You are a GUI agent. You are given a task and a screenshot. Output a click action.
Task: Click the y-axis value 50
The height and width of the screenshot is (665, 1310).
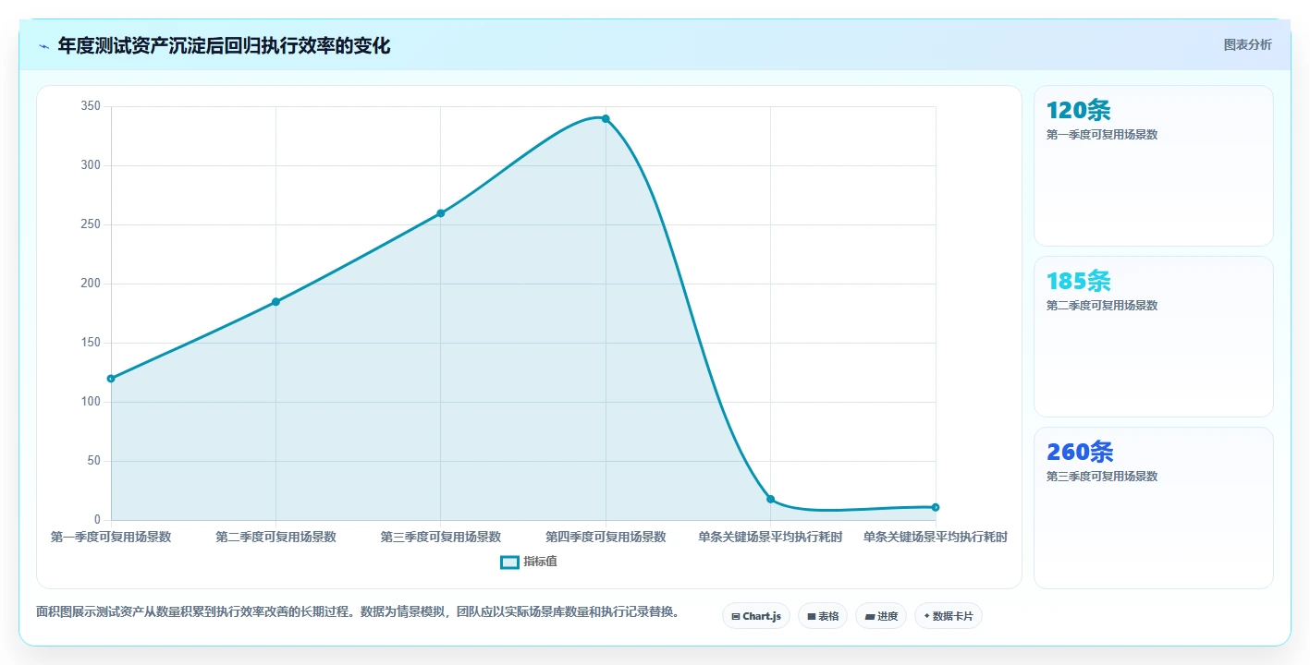pos(93,461)
